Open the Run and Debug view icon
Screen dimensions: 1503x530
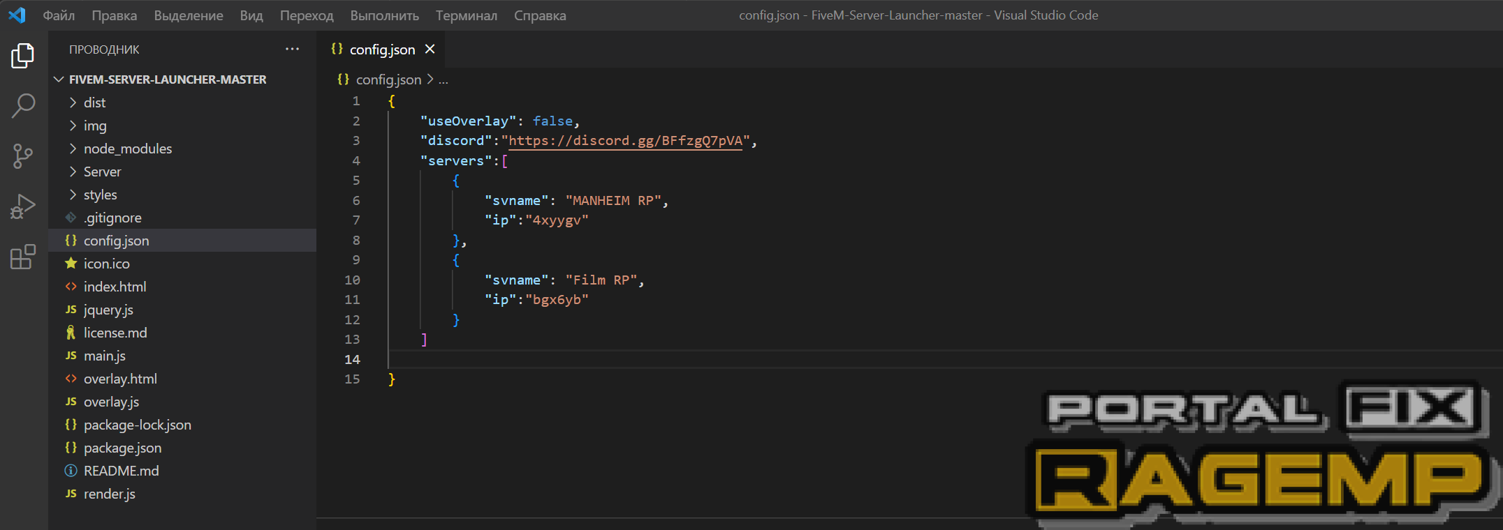[x=23, y=206]
